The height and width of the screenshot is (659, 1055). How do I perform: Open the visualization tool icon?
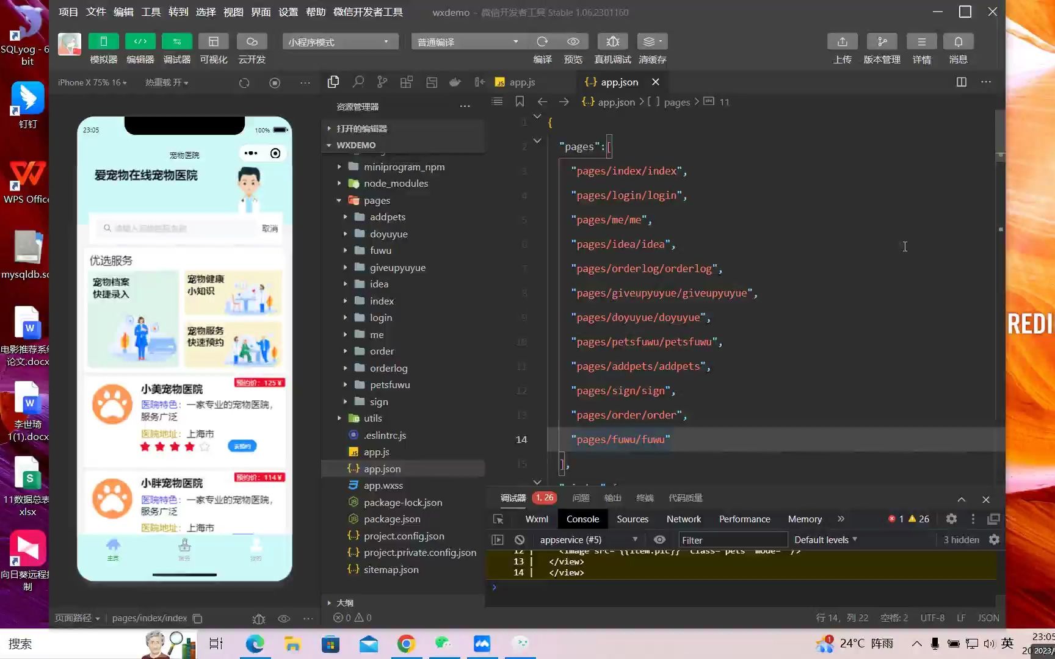pyautogui.click(x=213, y=41)
